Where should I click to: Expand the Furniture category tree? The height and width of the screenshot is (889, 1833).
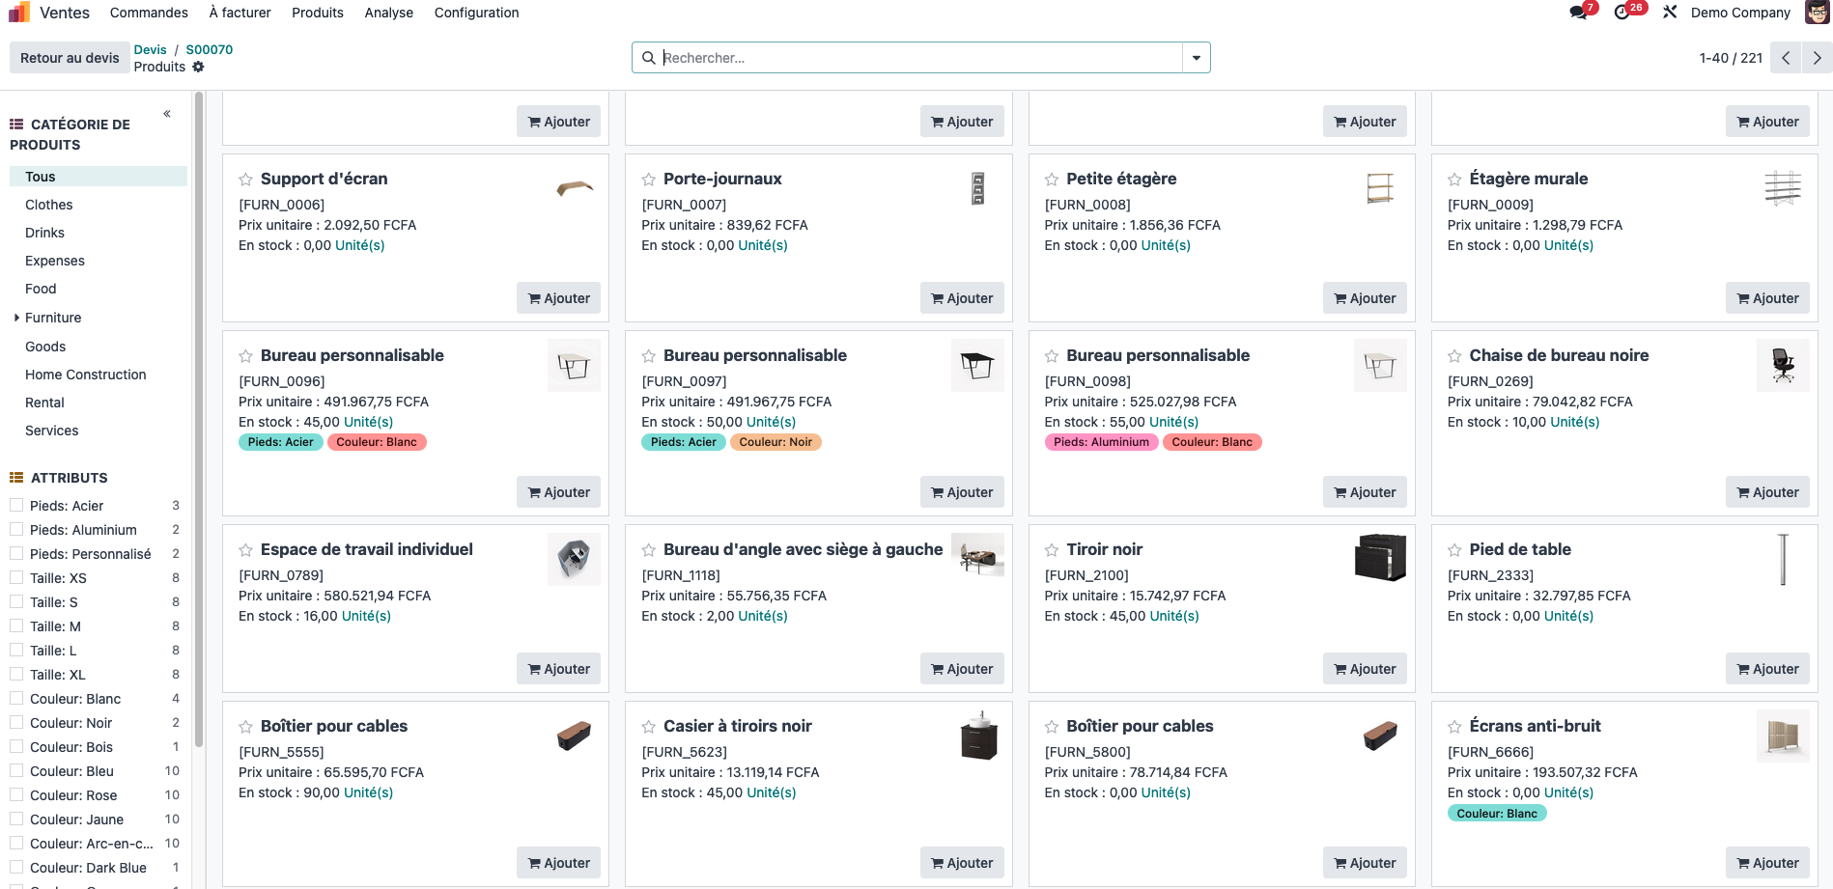tap(16, 318)
